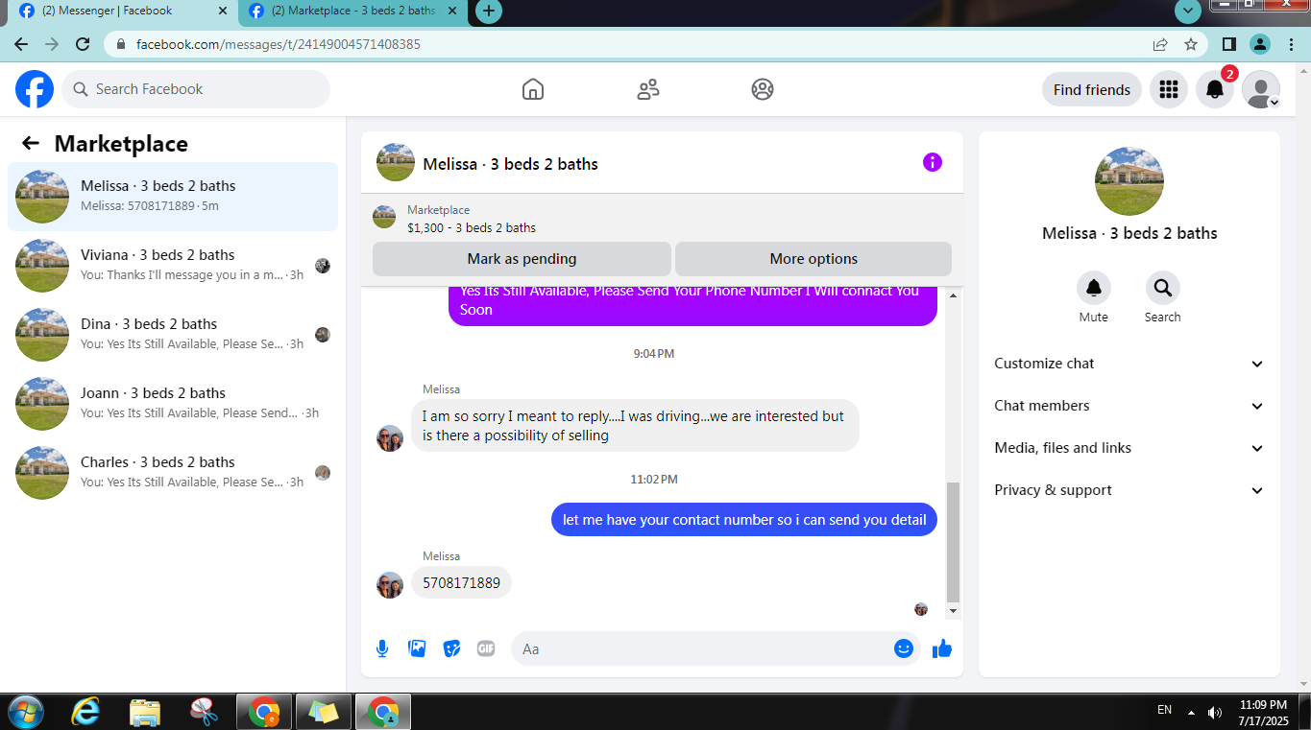Viewport: 1311px width, 730px height.
Task: Click the EN language indicator
Action: (1164, 710)
